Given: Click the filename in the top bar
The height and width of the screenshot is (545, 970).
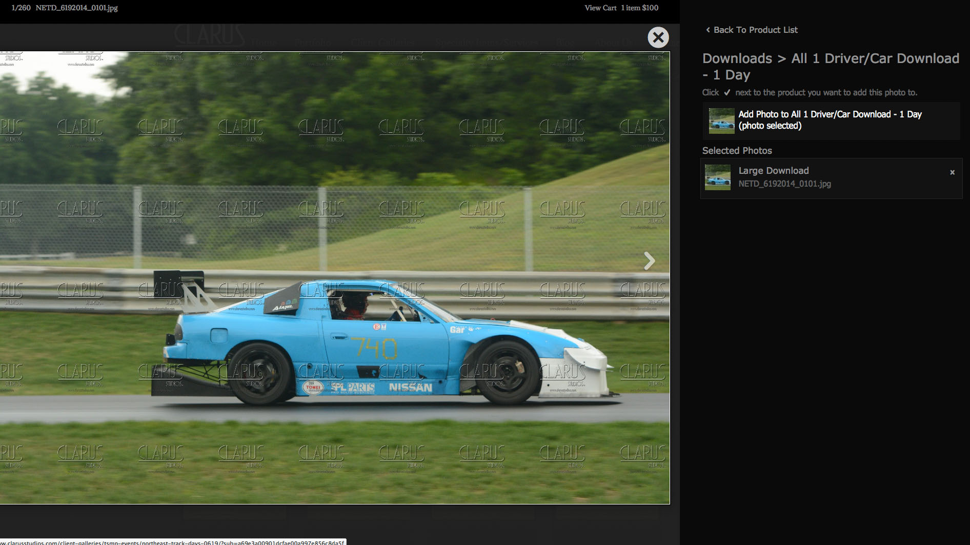Looking at the screenshot, I should point(76,8).
